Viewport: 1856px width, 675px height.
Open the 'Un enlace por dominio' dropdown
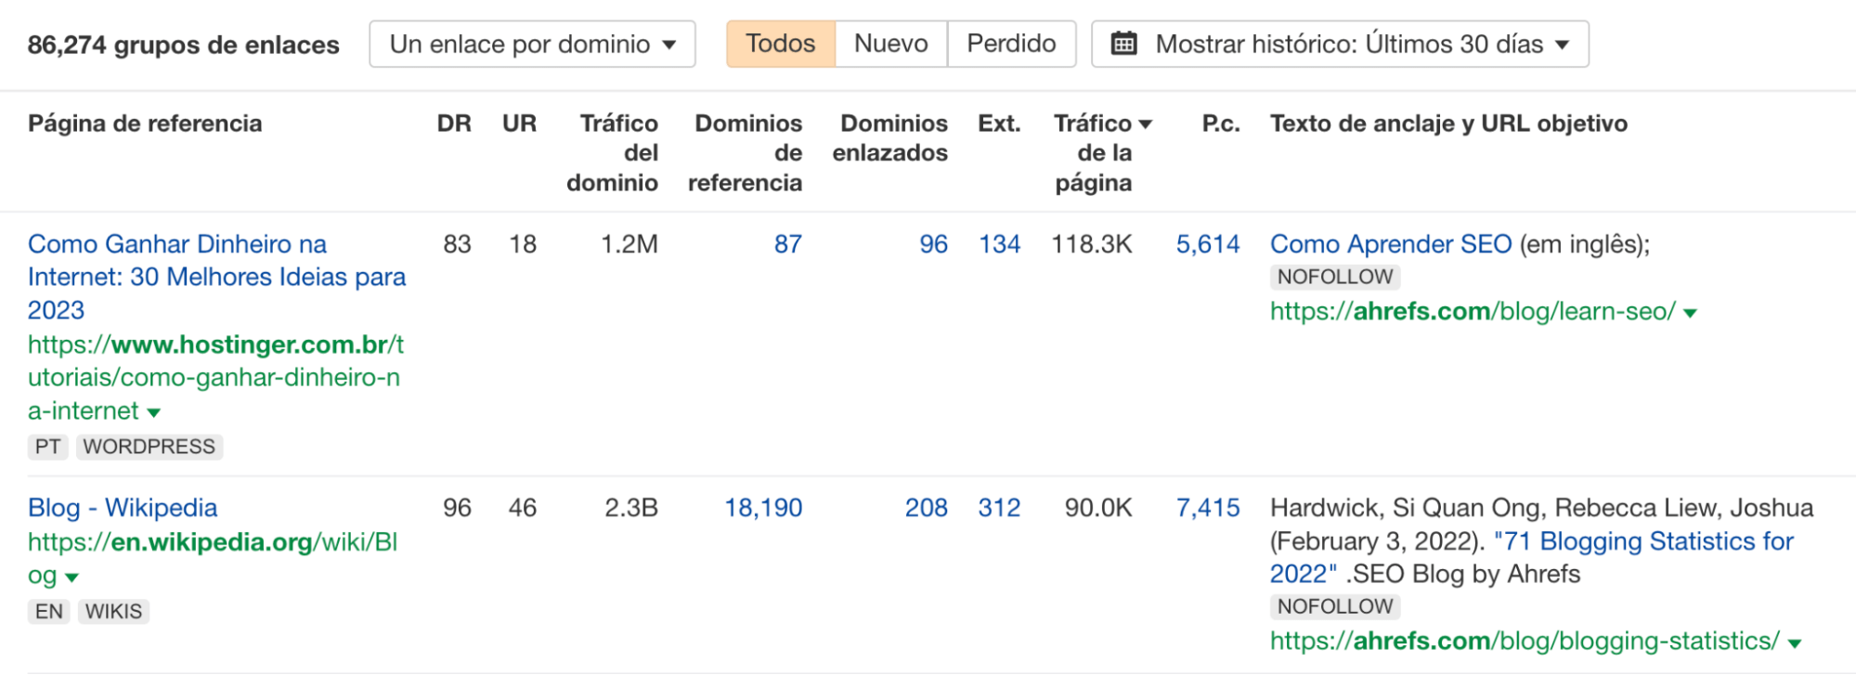pyautogui.click(x=532, y=43)
